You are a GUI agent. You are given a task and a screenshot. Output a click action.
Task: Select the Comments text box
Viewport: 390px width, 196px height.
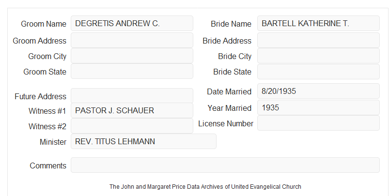pos(225,165)
